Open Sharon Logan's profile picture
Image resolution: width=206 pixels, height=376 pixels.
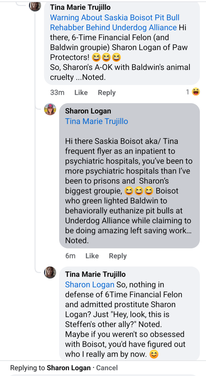pyautogui.click(x=50, y=109)
